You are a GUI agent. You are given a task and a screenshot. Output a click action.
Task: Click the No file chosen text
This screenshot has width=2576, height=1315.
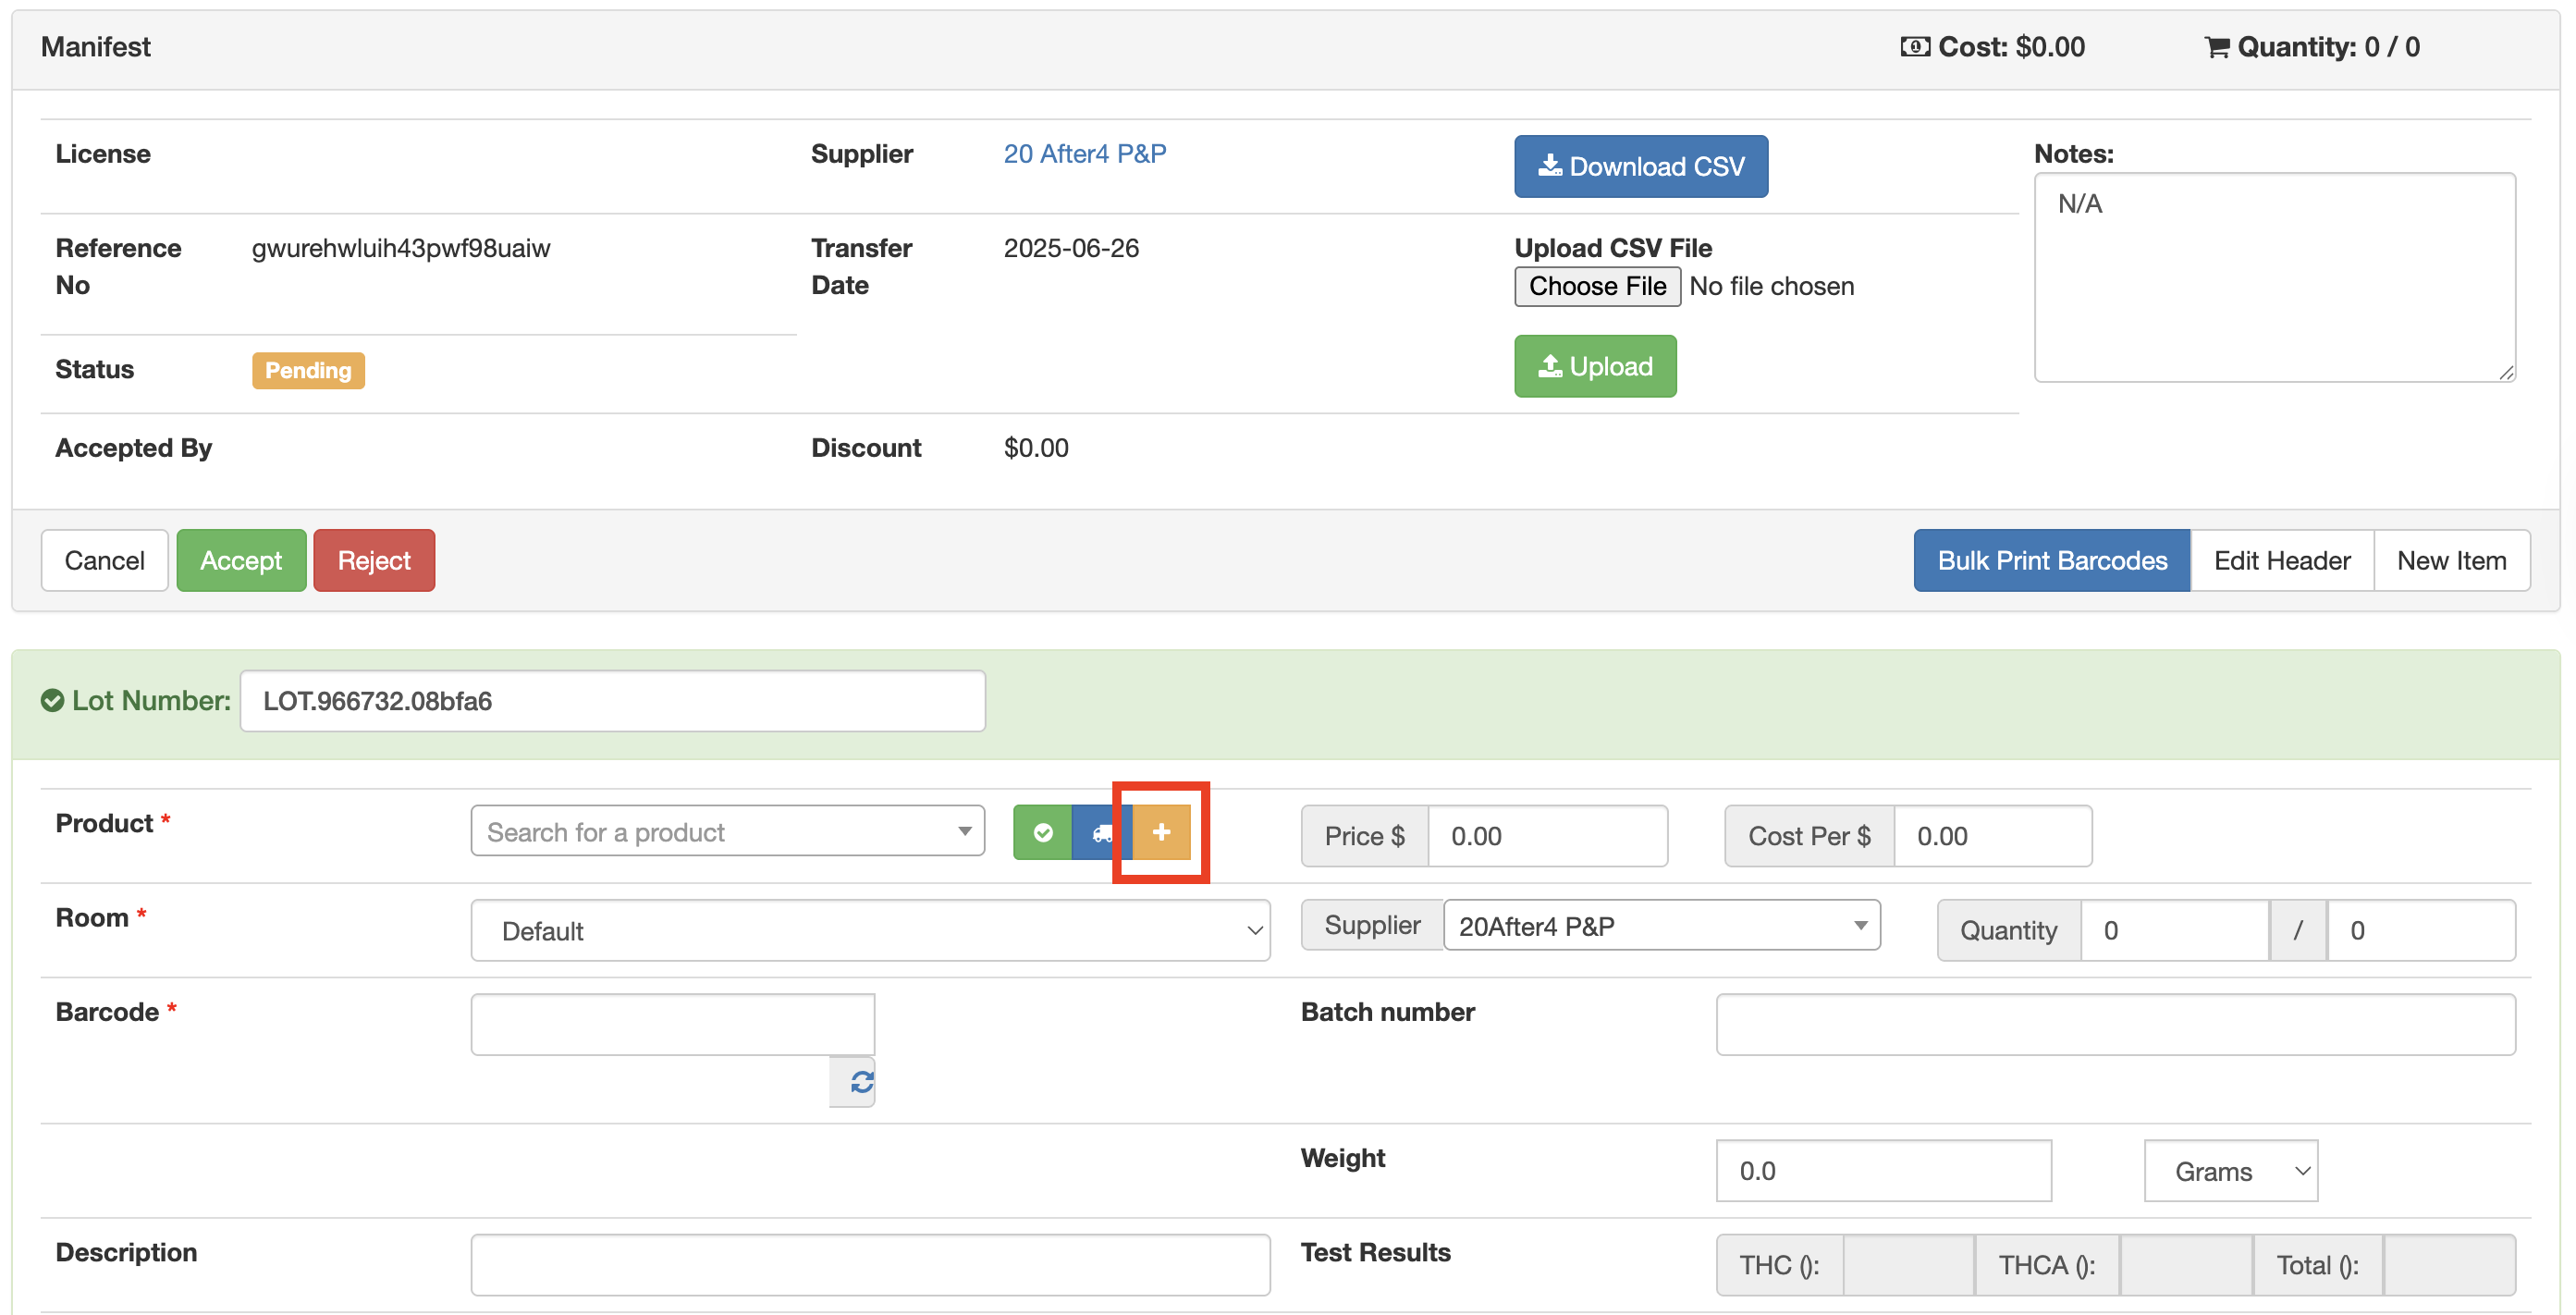pos(1771,286)
